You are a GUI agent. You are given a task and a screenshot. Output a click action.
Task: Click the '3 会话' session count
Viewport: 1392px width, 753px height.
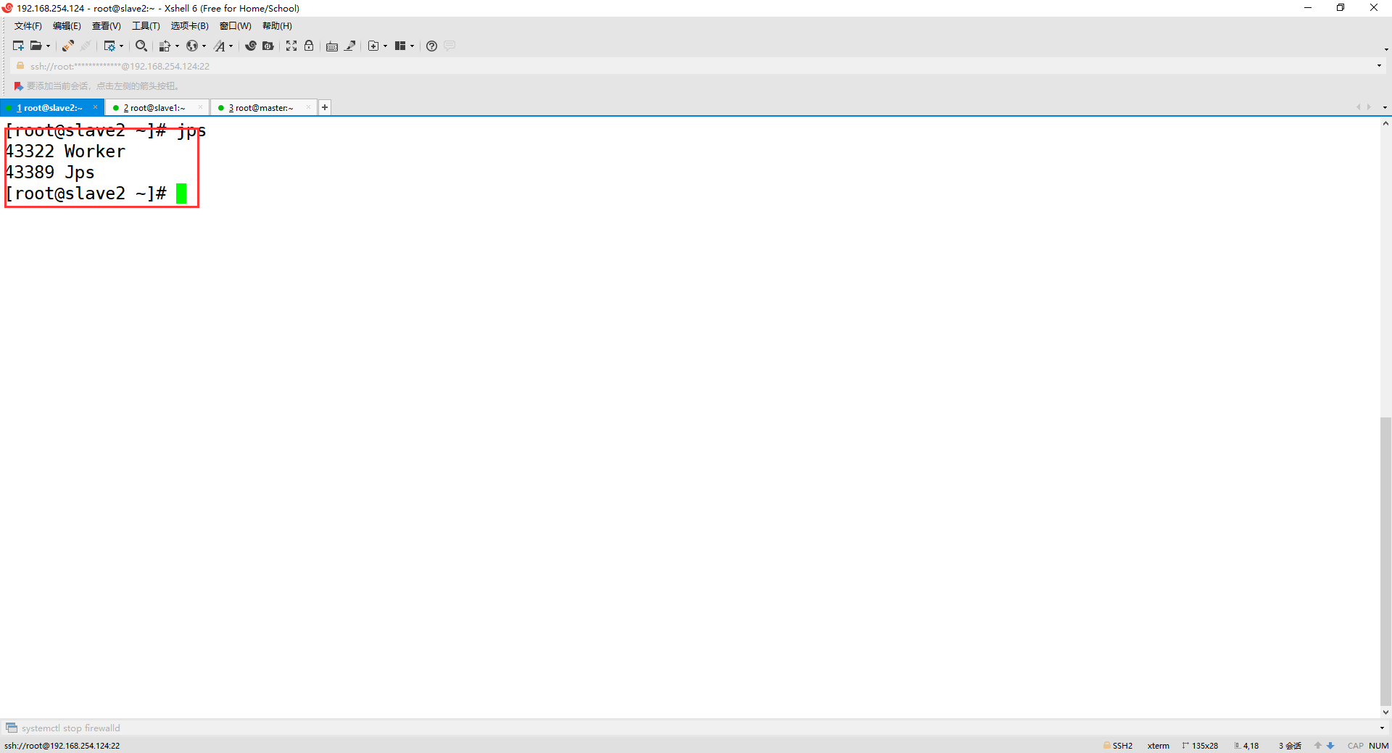pos(1290,745)
